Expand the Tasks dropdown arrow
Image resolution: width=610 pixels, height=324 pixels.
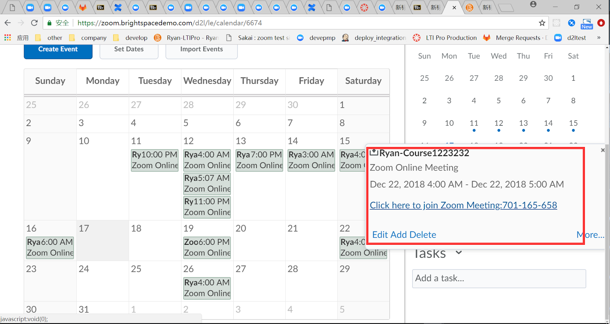pyautogui.click(x=459, y=252)
